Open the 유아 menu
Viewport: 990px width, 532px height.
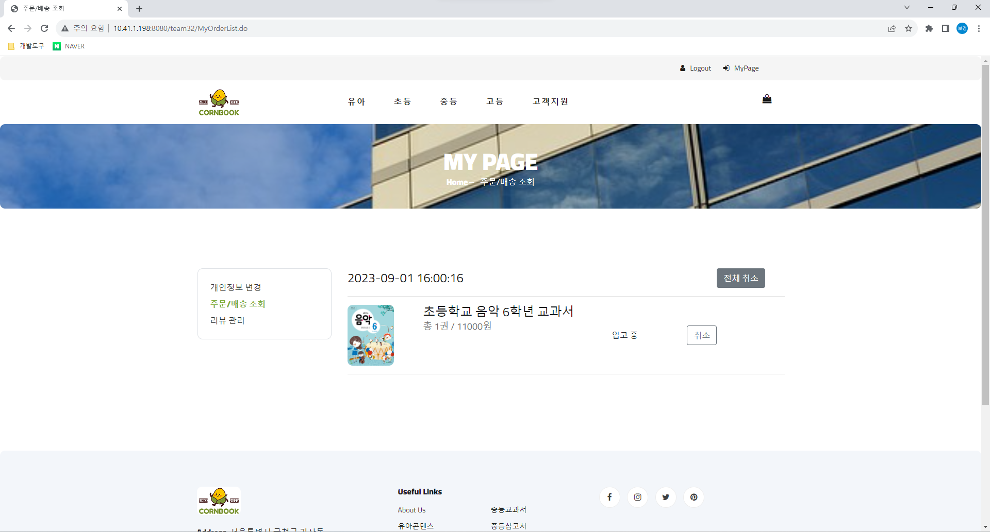(356, 101)
